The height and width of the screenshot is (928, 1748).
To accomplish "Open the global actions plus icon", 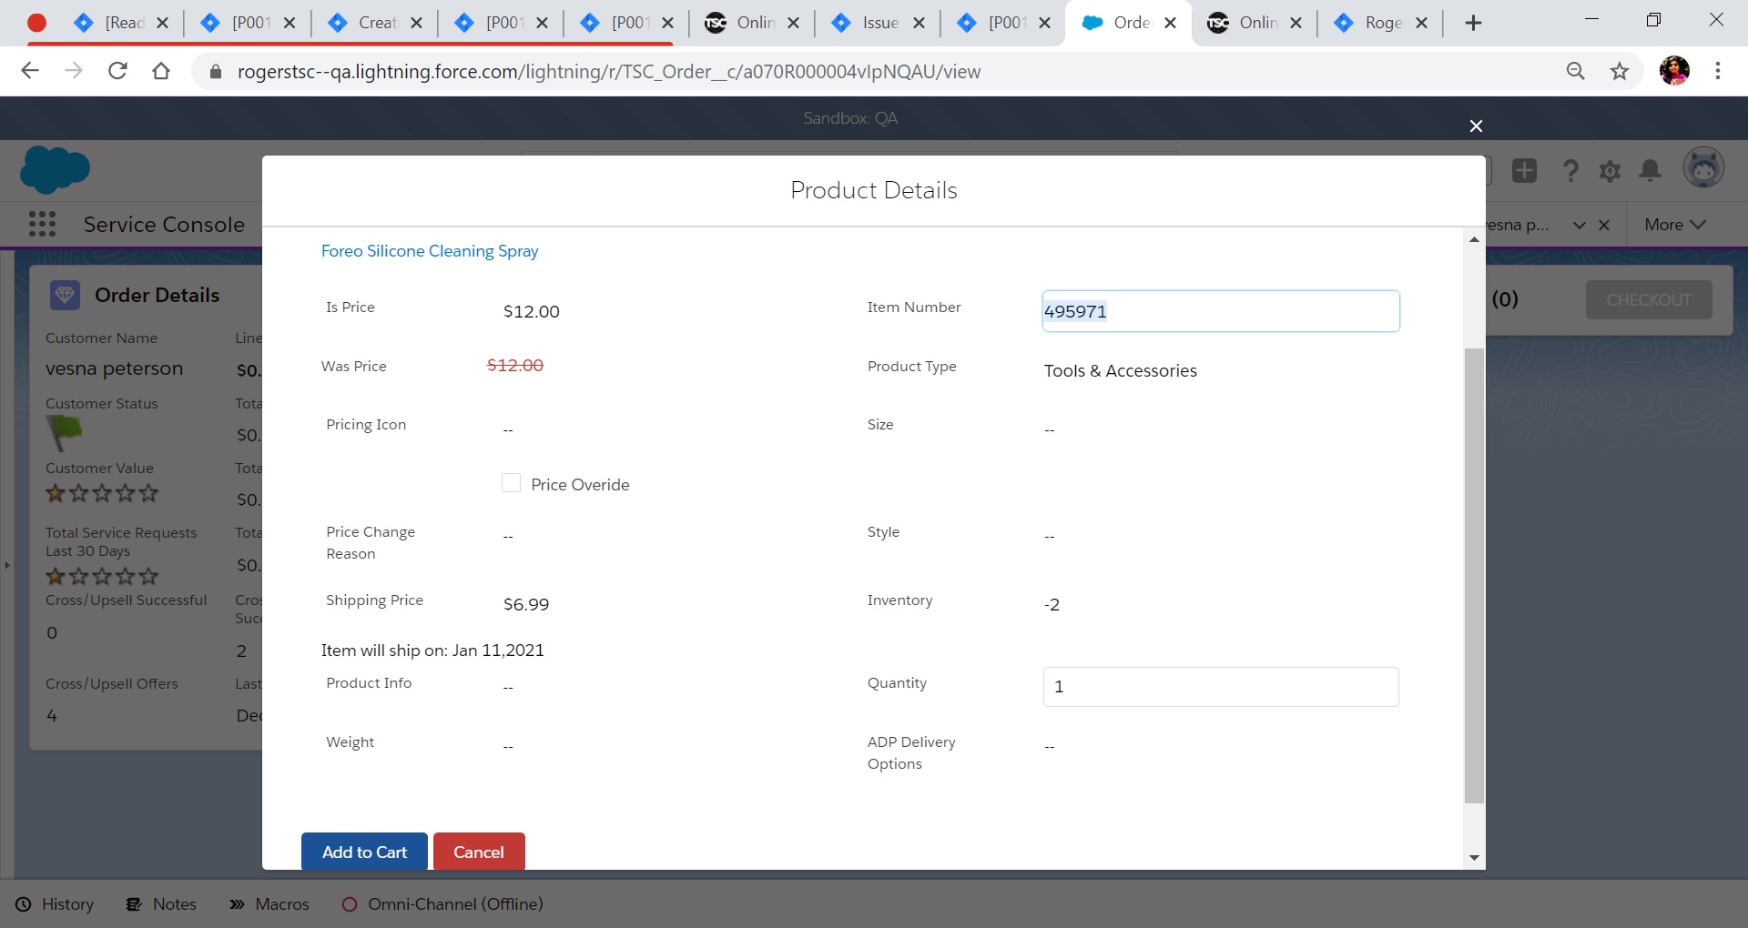I will (x=1524, y=170).
